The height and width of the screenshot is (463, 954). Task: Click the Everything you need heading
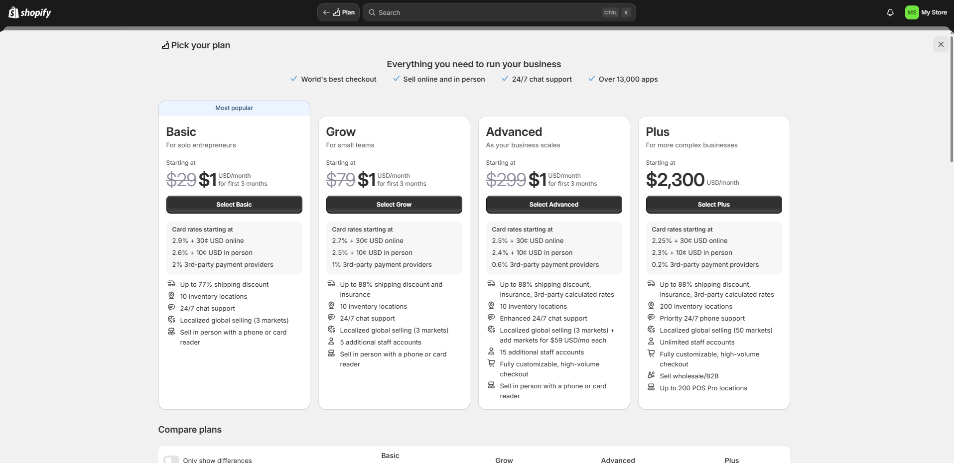(474, 64)
